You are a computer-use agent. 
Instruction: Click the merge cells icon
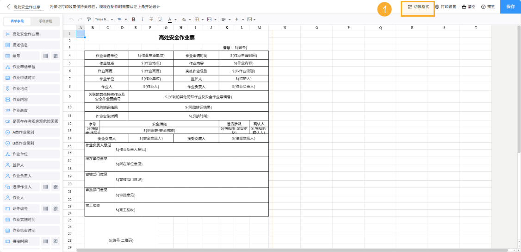point(209,19)
